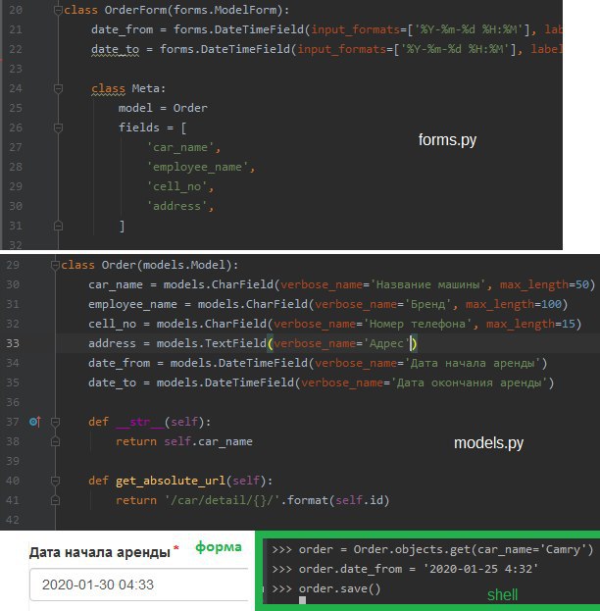Image resolution: width=600 pixels, height=611 pixels.
Task: Click max_length=100 argument on employee_name line
Action: (514, 304)
